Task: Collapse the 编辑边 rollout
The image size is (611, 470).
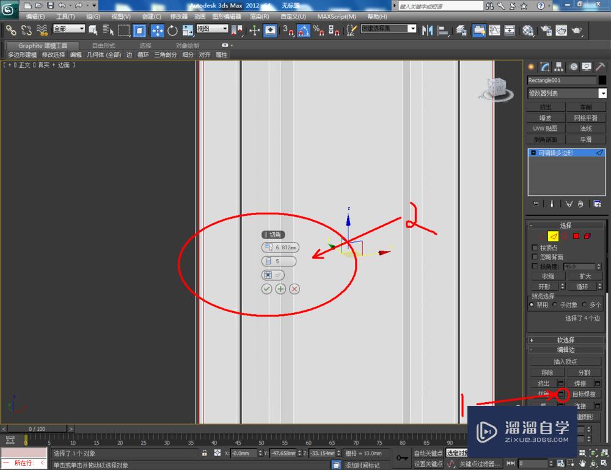Action: (x=565, y=350)
